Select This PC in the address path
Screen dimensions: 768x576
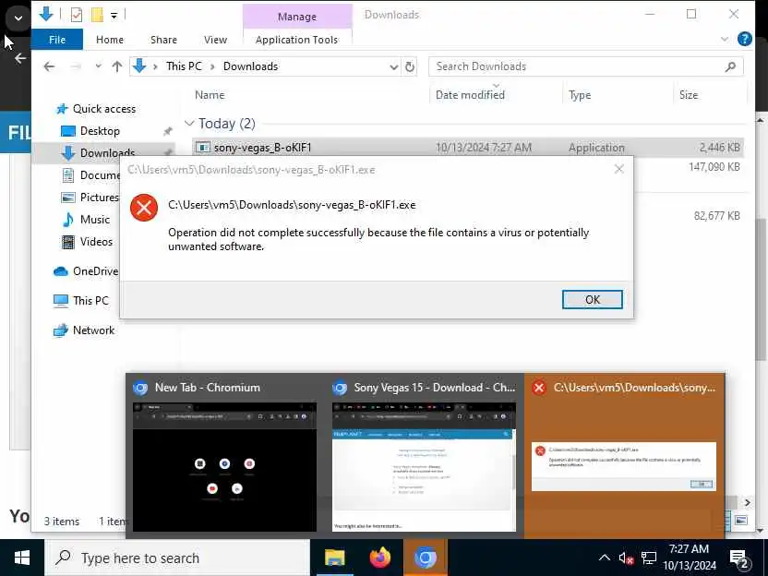(x=184, y=66)
